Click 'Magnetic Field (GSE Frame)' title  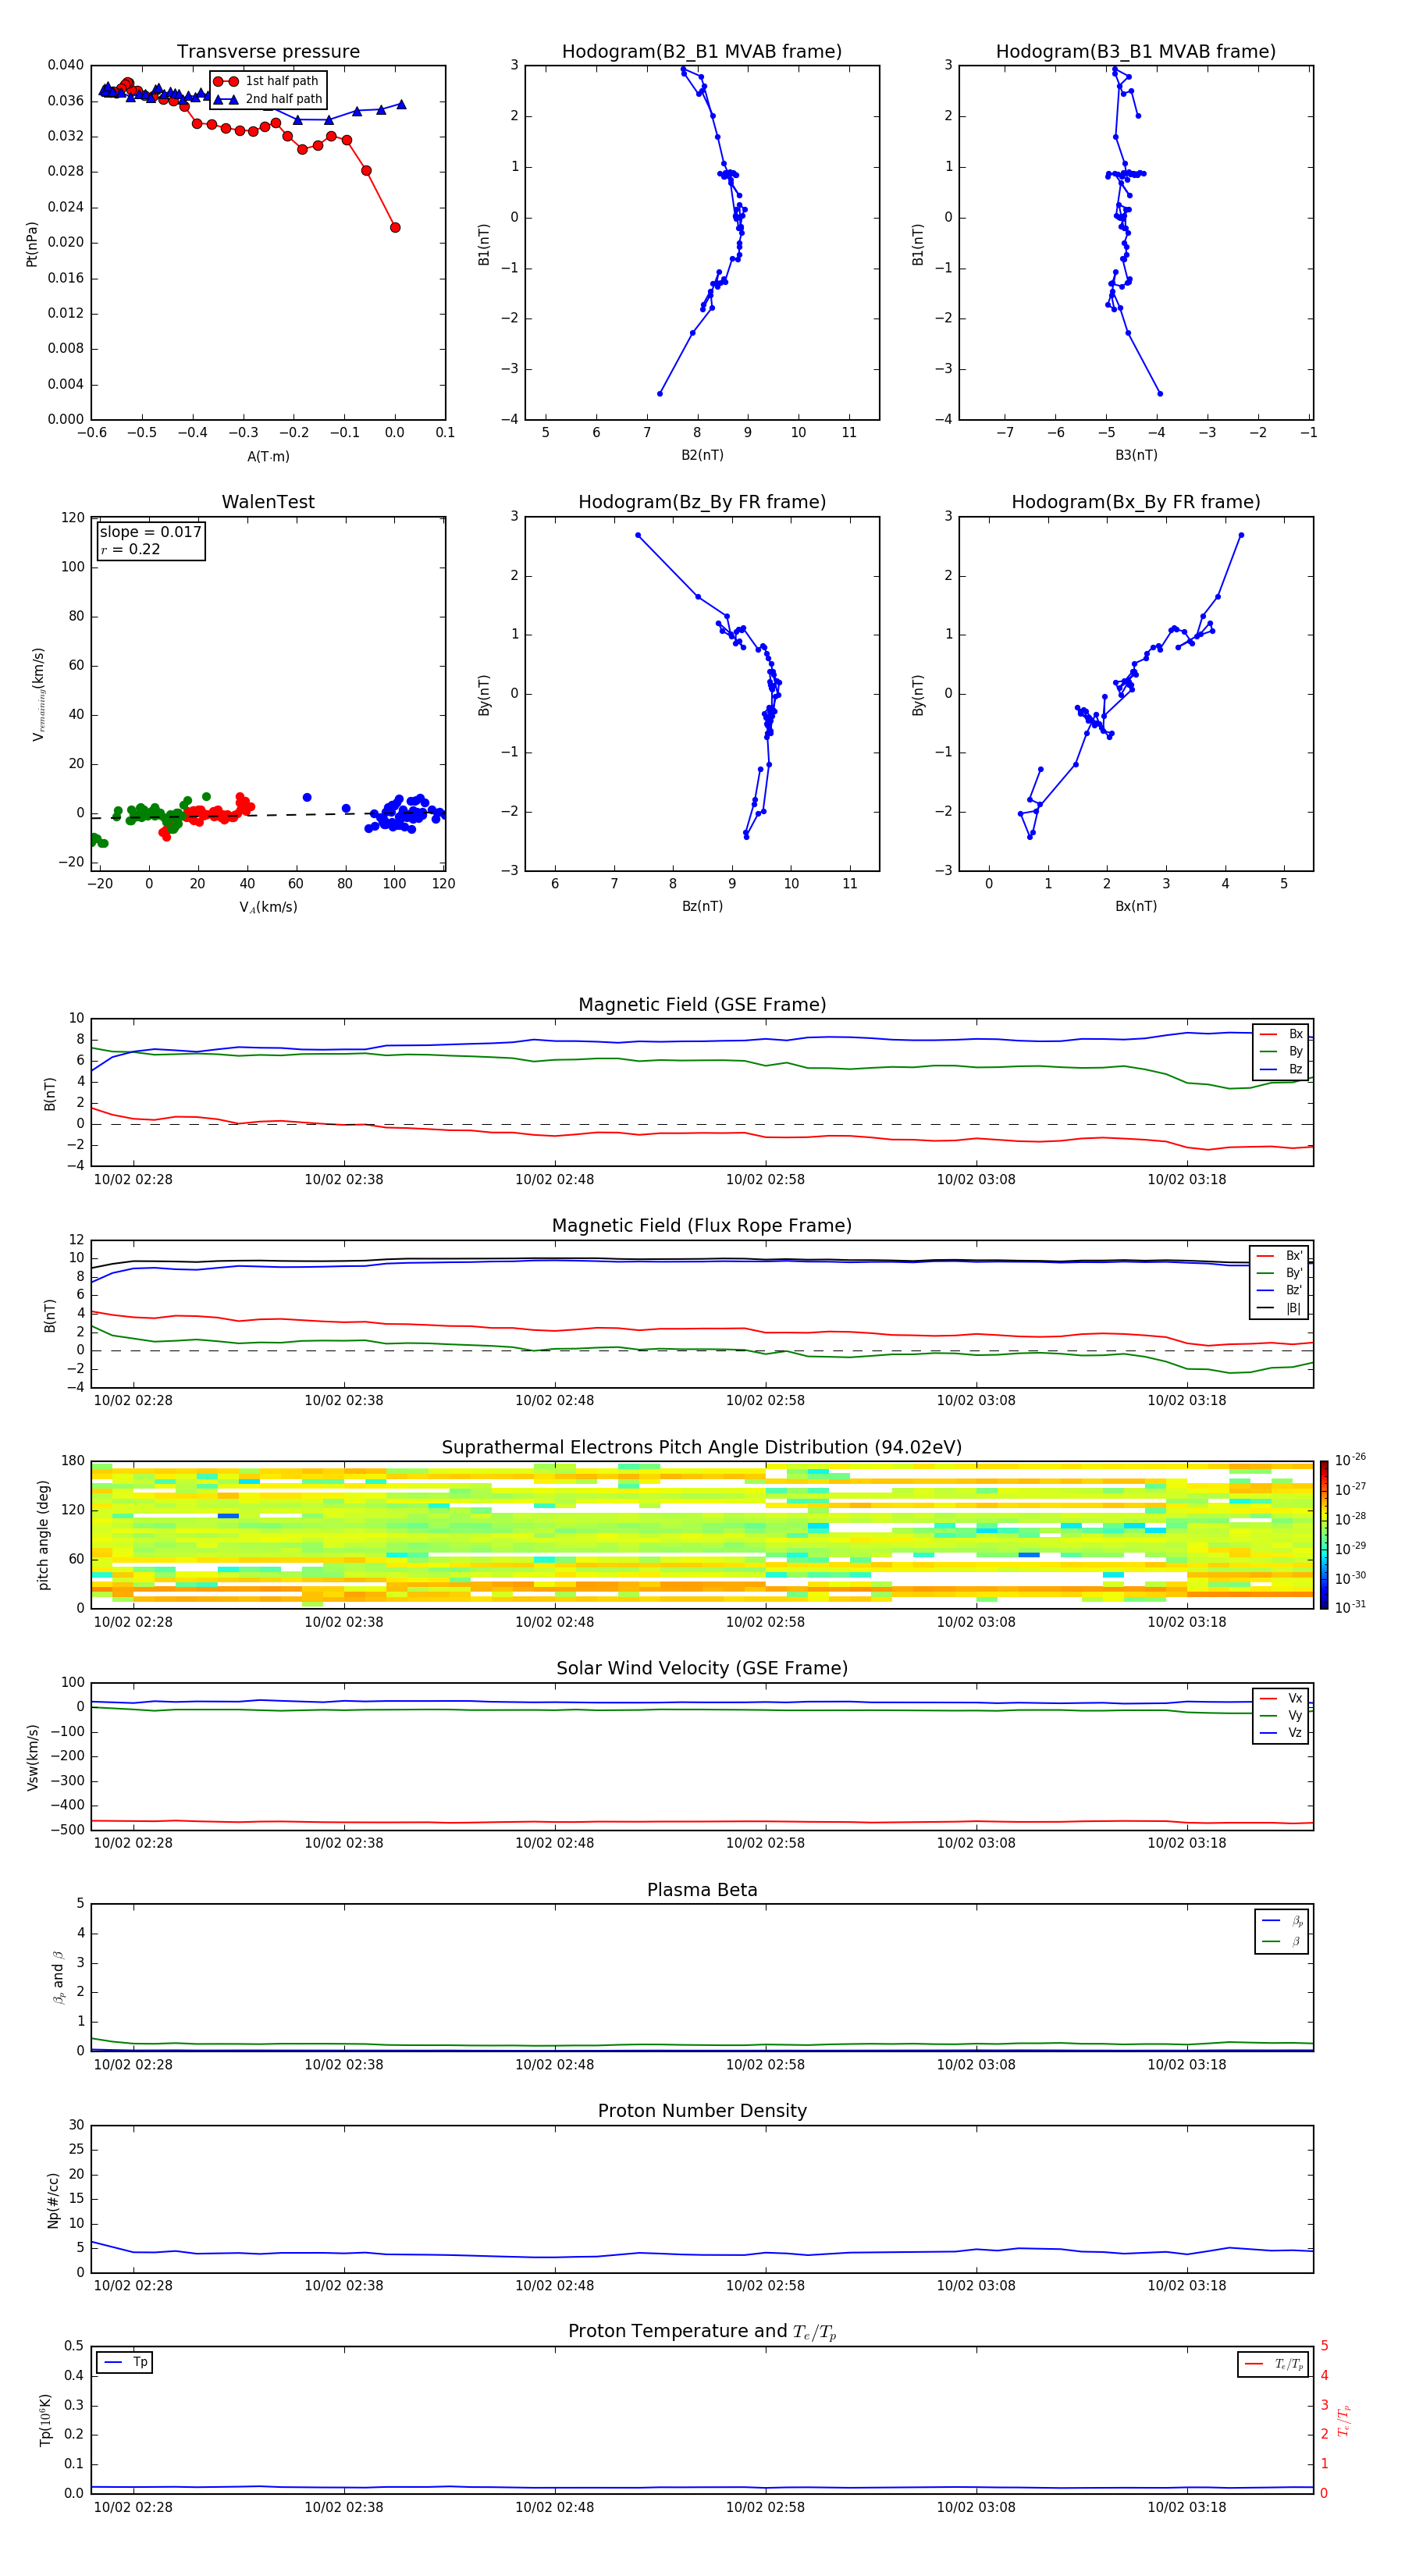pyautogui.click(x=702, y=1004)
